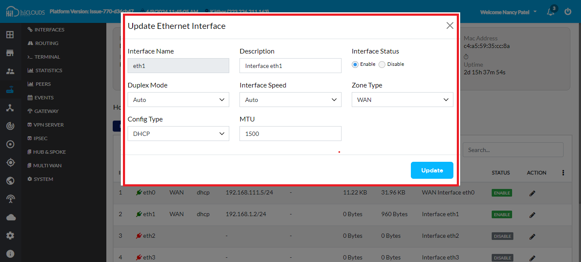Click the Update button
The image size is (581, 262).
tap(432, 170)
